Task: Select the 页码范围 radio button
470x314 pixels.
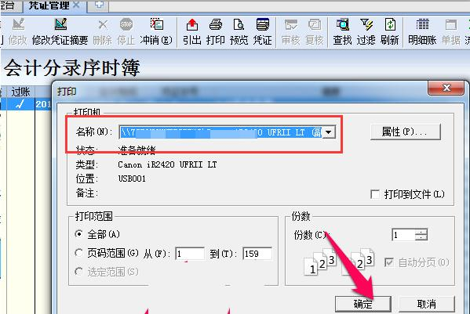Action: pyautogui.click(x=78, y=253)
